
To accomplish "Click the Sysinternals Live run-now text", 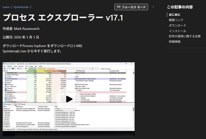I will point(32,51).
